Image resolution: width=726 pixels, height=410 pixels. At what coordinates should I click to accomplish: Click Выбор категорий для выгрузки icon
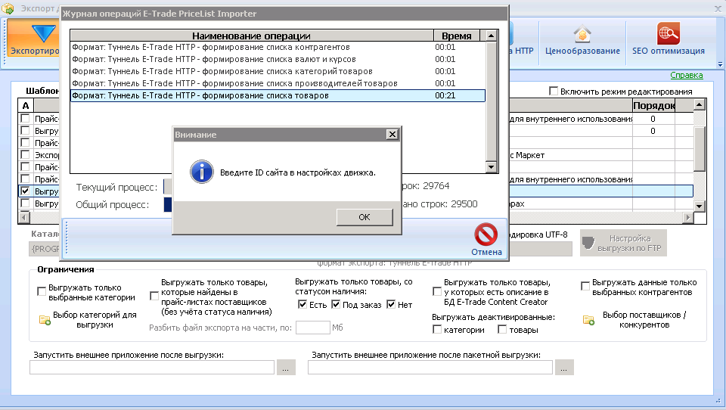(45, 320)
